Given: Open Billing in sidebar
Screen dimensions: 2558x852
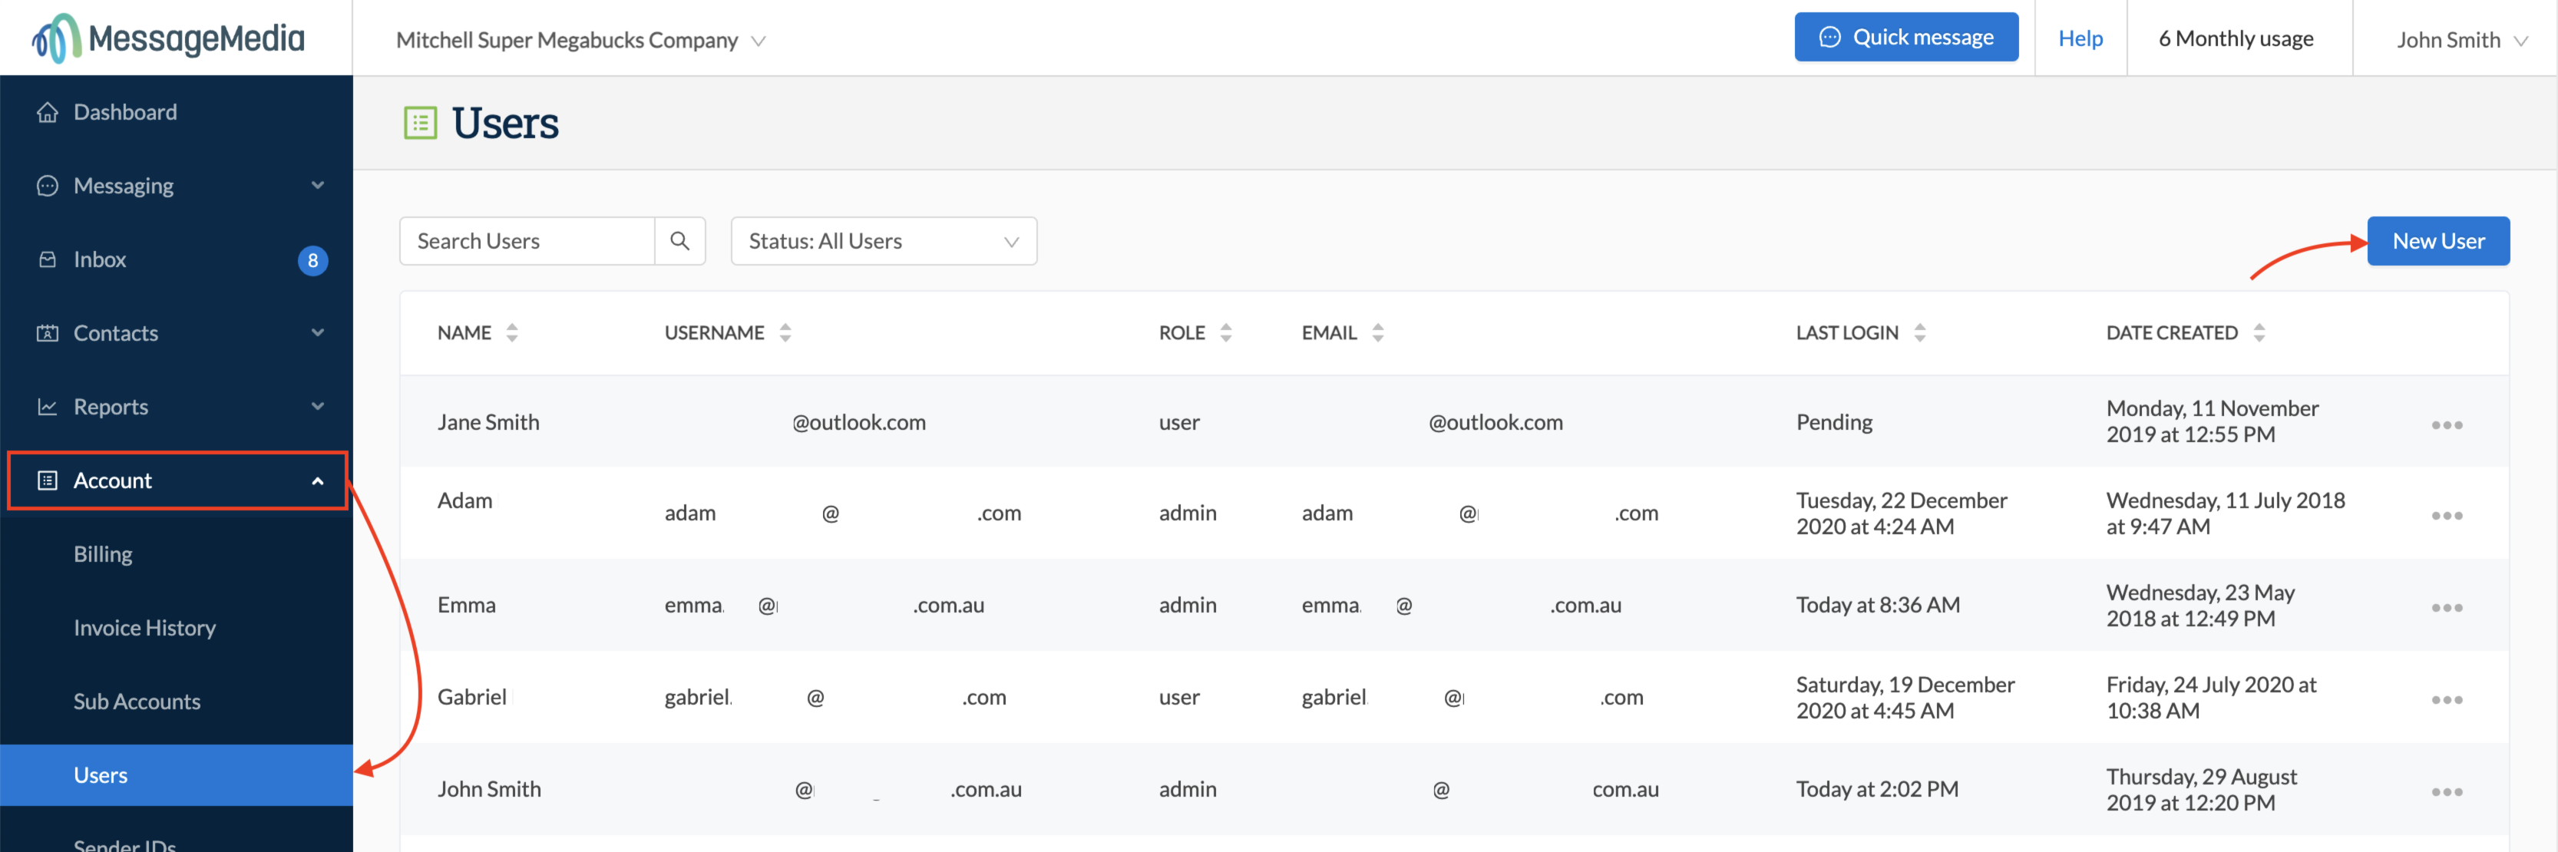Looking at the screenshot, I should click(x=104, y=554).
